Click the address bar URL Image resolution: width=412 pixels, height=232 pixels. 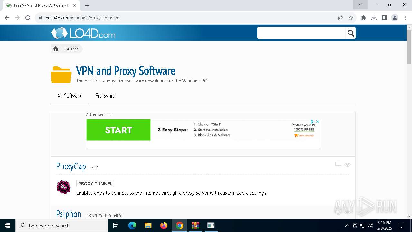82,18
